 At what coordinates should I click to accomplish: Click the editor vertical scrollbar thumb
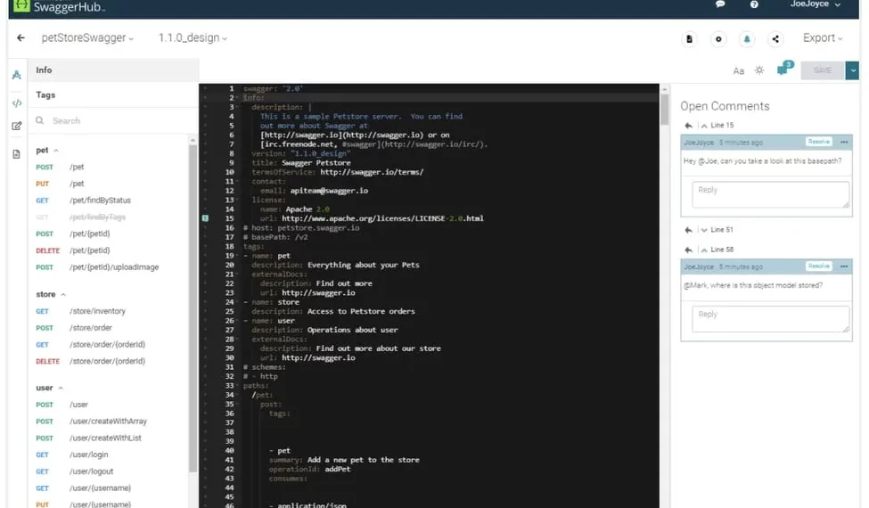pyautogui.click(x=665, y=110)
